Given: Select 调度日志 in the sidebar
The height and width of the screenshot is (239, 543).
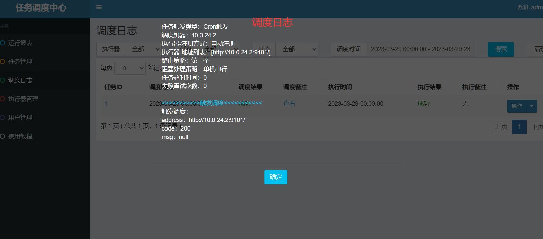Looking at the screenshot, I should coord(20,80).
